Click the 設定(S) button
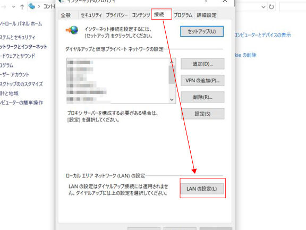306x230 pixels. (x=202, y=114)
